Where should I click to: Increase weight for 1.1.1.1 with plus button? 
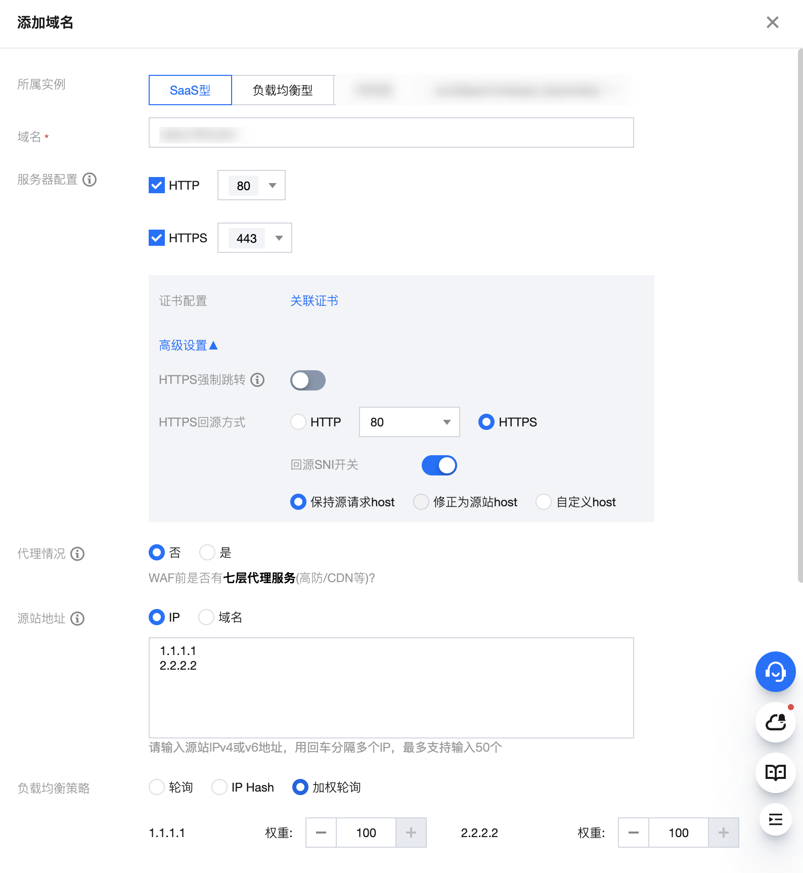click(411, 833)
